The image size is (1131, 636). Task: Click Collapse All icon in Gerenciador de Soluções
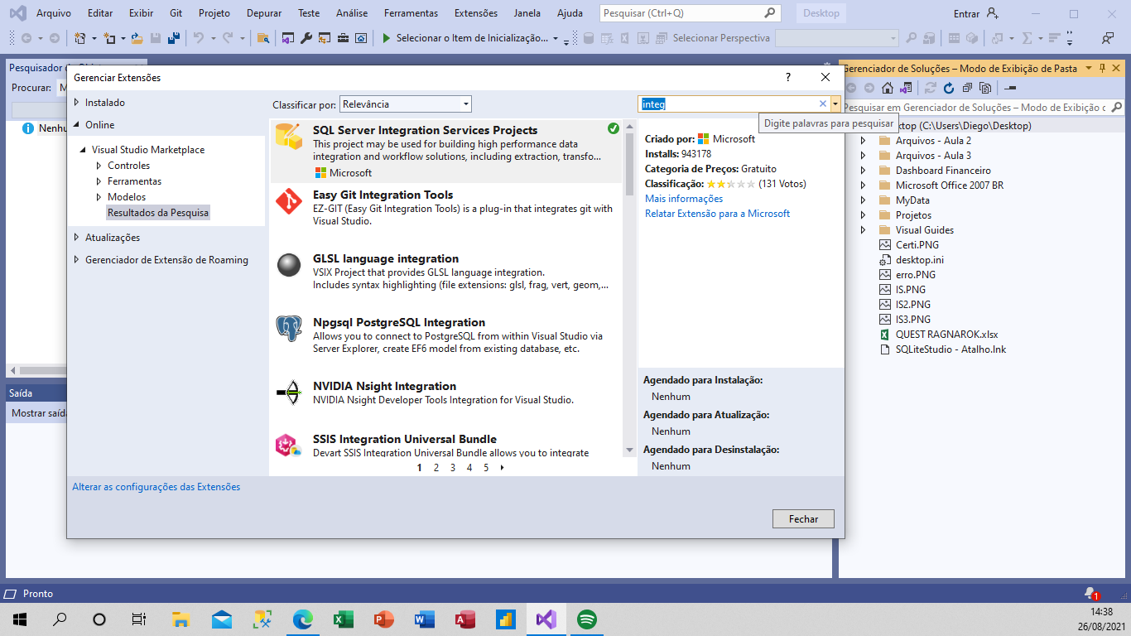tap(967, 88)
